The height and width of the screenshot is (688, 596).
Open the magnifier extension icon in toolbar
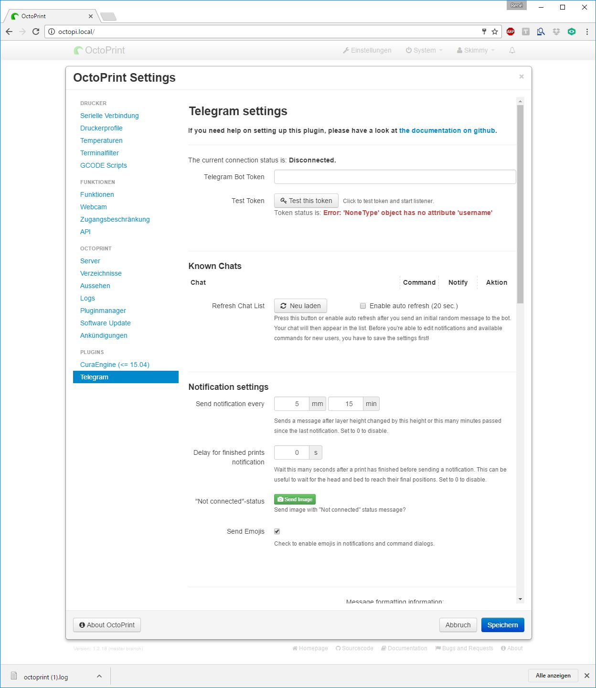click(x=541, y=32)
